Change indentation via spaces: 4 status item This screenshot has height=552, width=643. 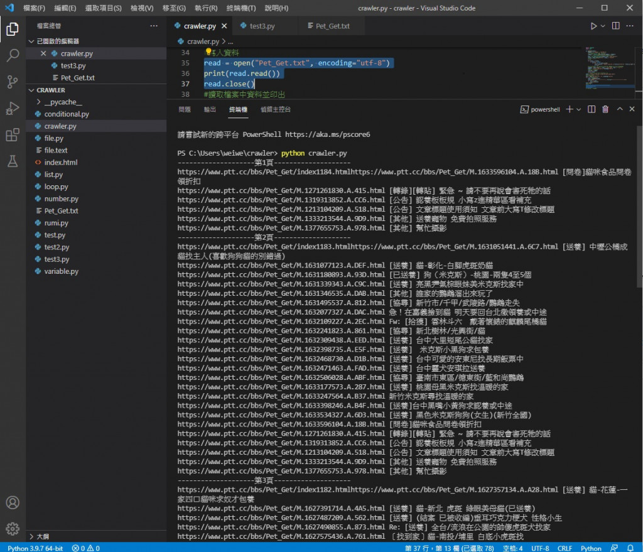[x=512, y=548]
